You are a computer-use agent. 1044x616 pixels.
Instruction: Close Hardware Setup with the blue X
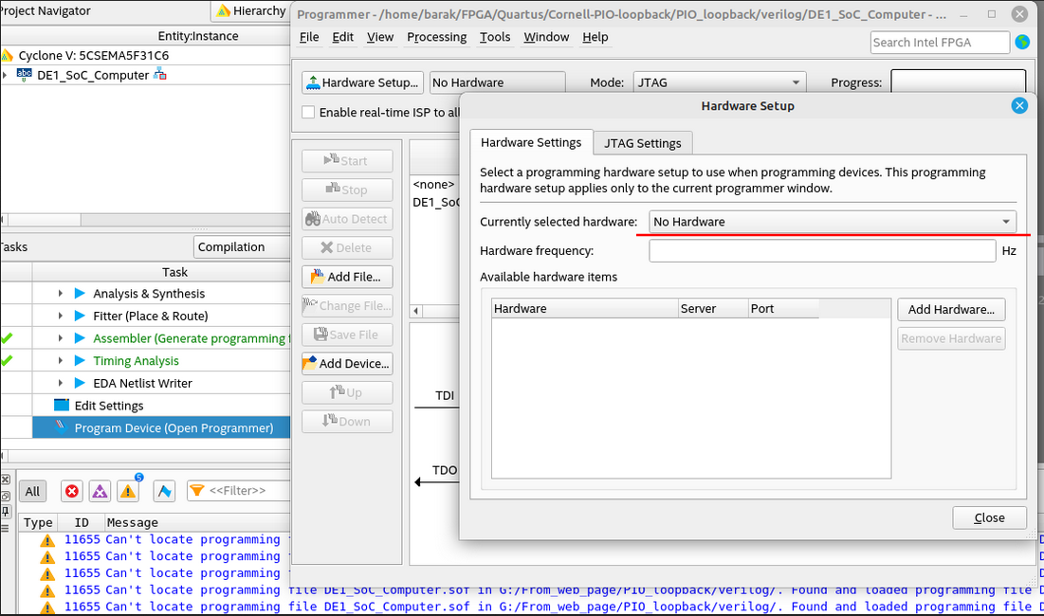(1019, 106)
